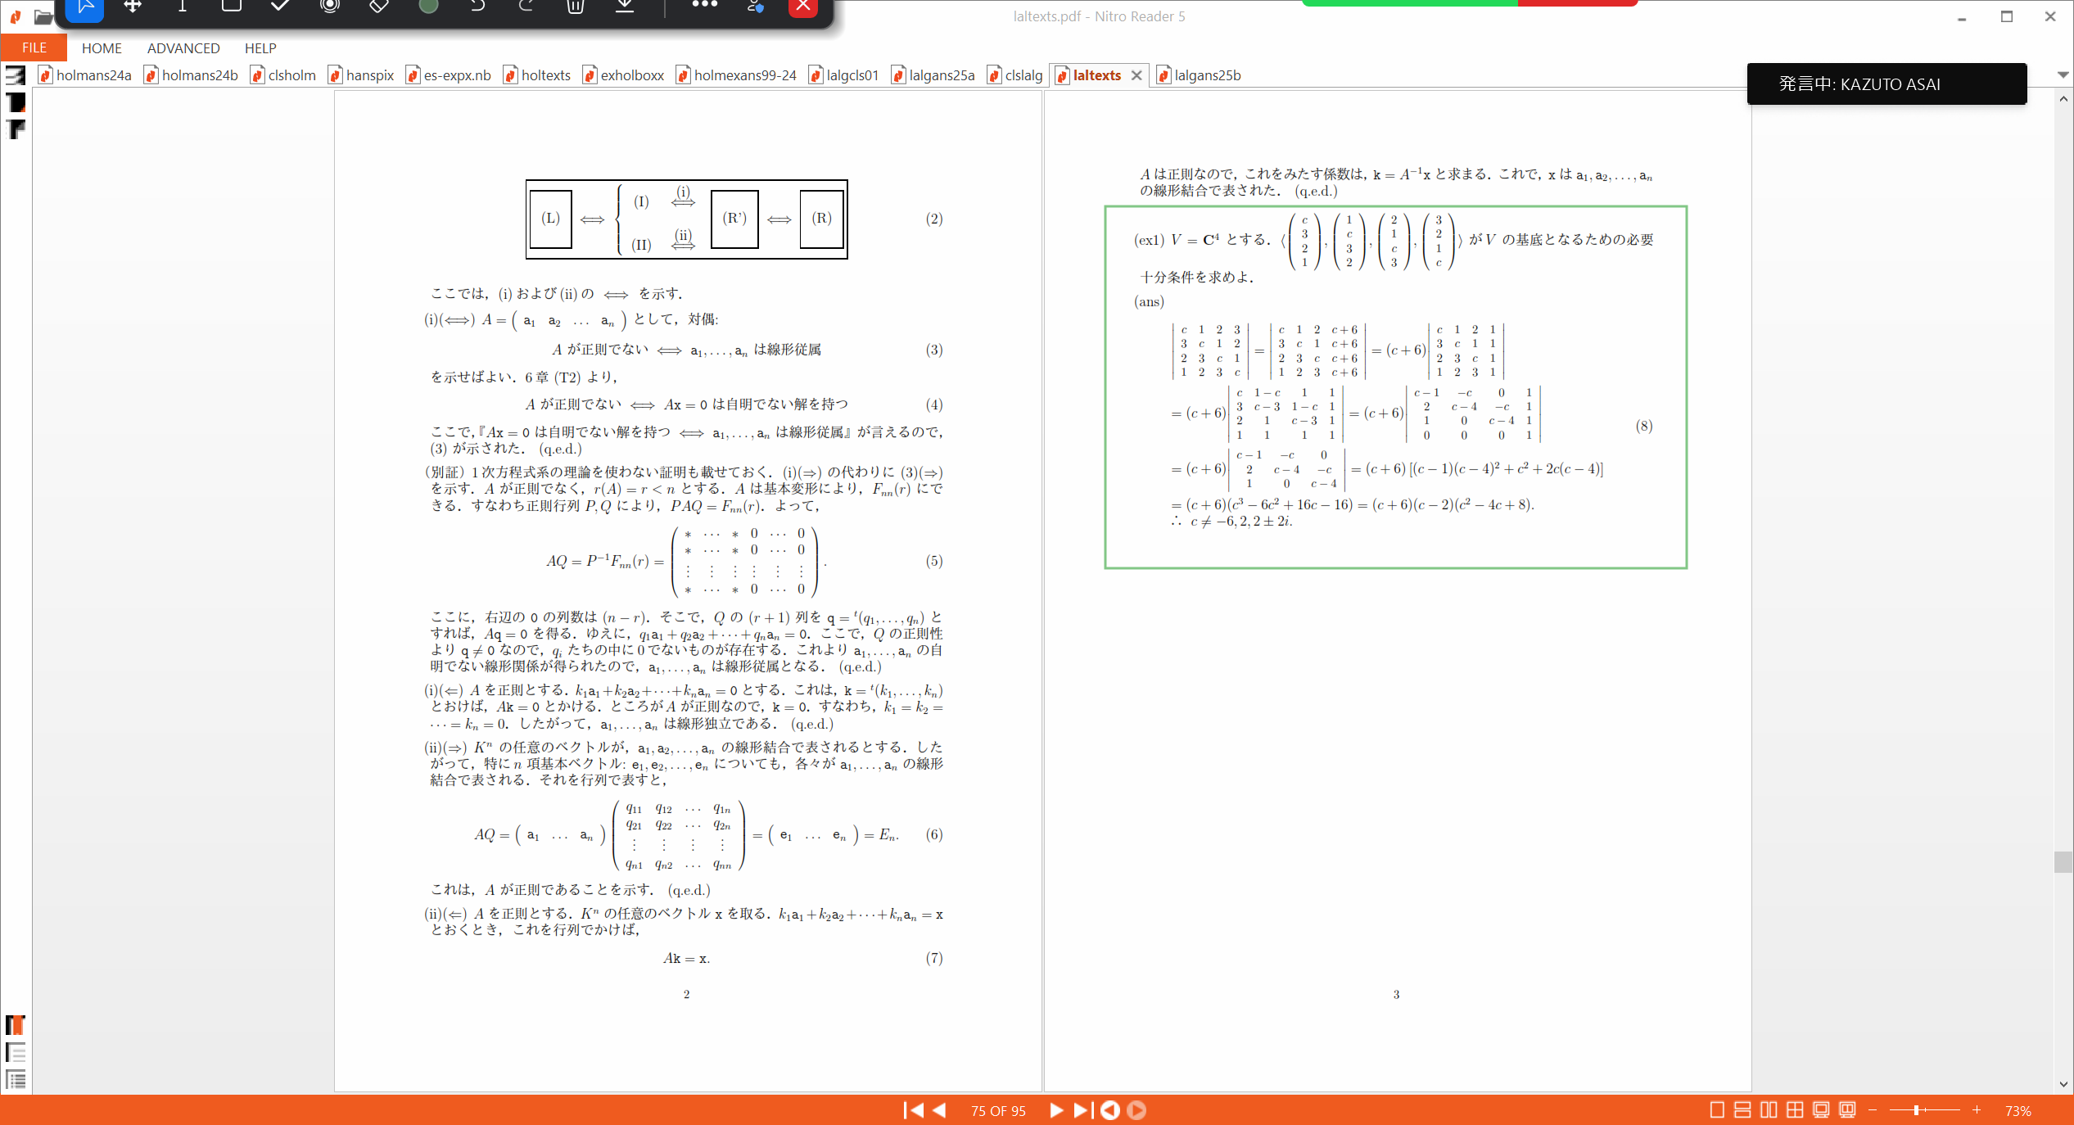The image size is (2074, 1125).
Task: Click the zoom slider track
Action: point(1924,1110)
